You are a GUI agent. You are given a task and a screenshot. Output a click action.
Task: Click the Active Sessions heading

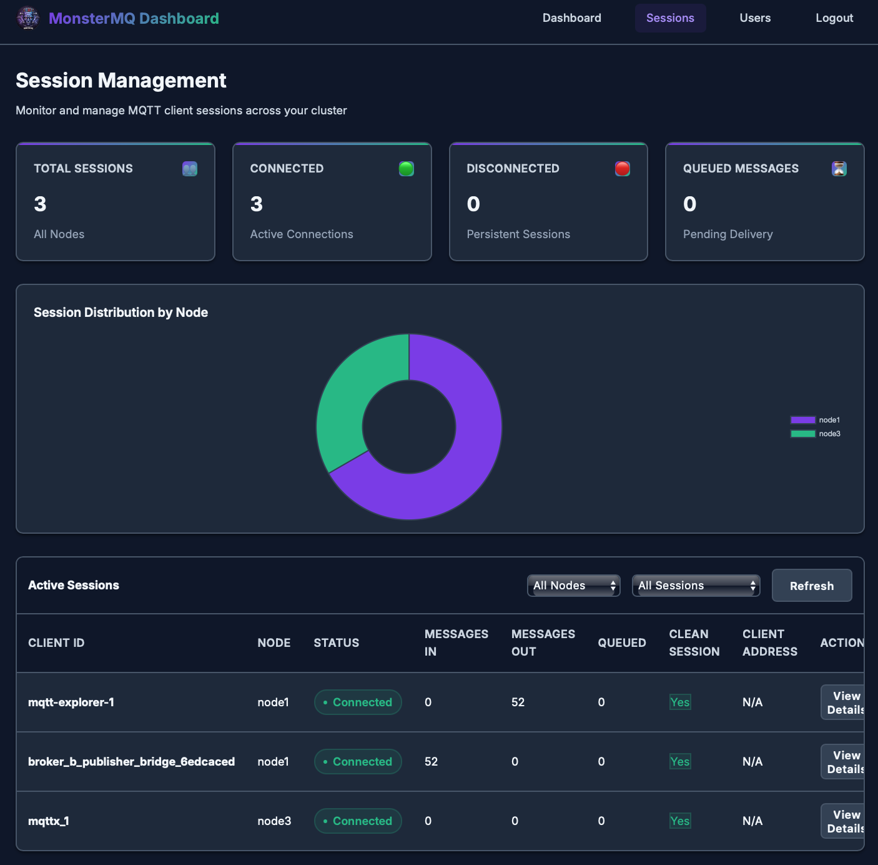coord(74,586)
